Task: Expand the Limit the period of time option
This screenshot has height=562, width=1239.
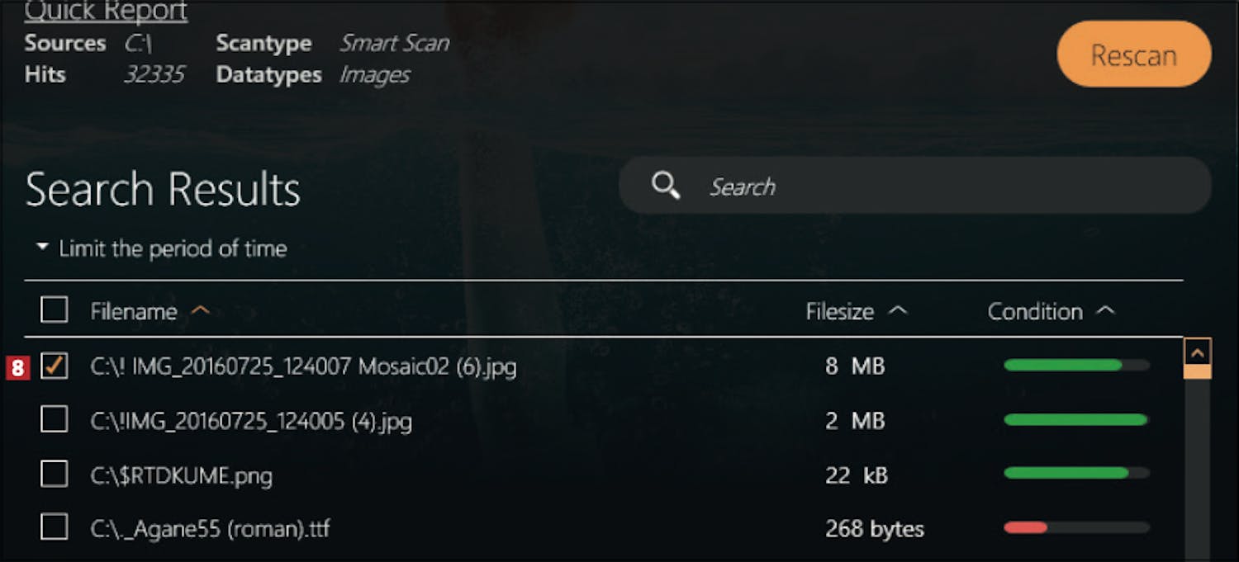Action: [x=163, y=248]
